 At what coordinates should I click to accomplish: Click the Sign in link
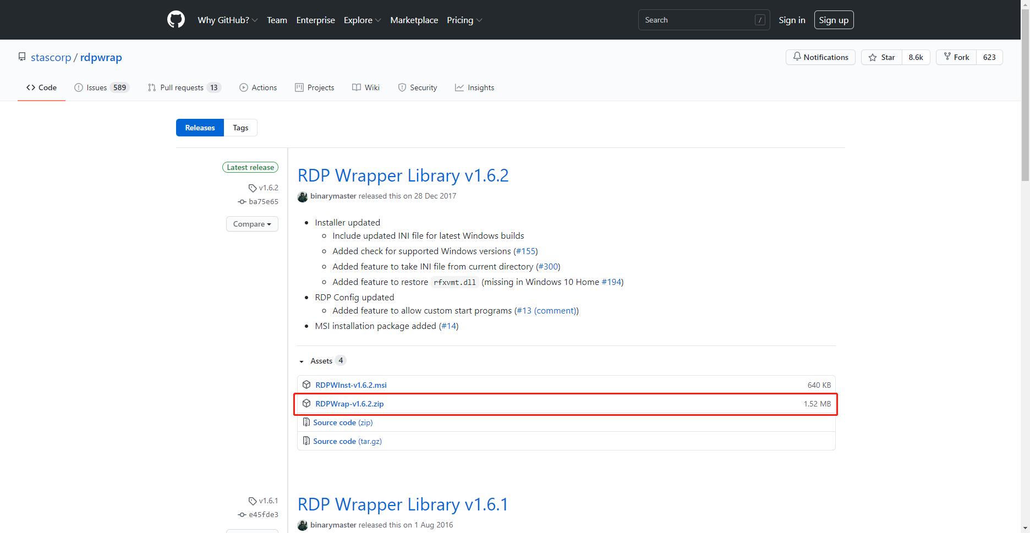[792, 20]
